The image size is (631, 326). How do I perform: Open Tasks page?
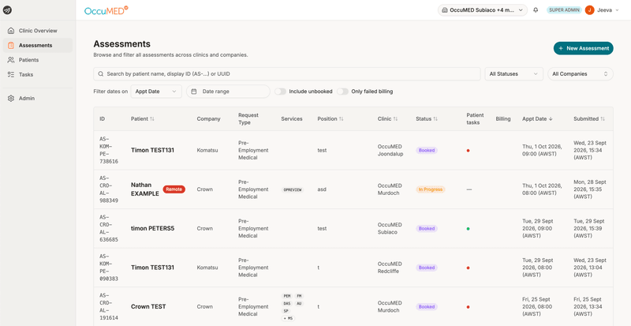point(37,74)
